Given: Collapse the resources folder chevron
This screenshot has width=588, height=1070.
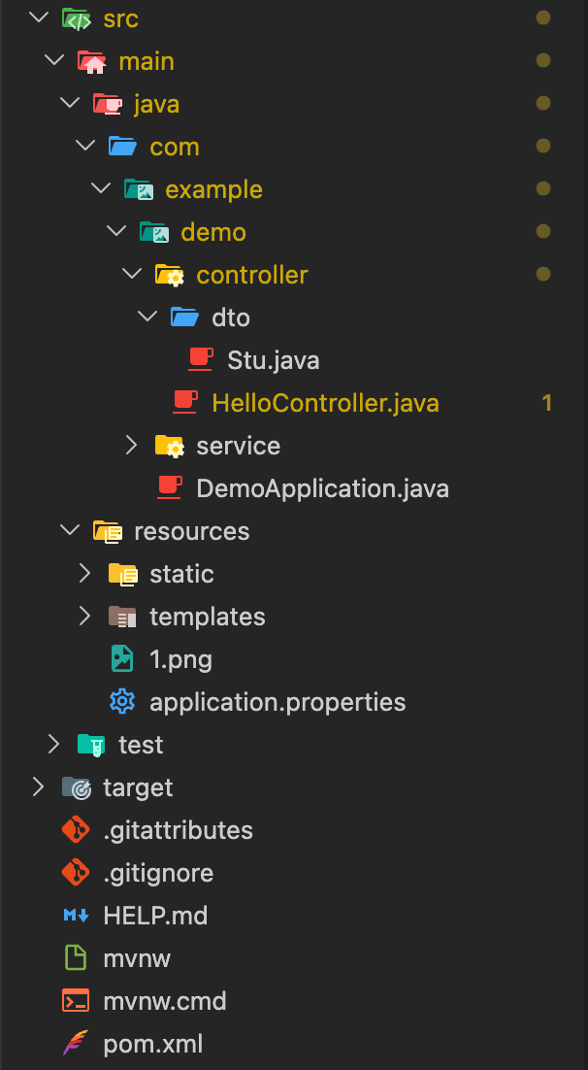Looking at the screenshot, I should click(x=69, y=531).
